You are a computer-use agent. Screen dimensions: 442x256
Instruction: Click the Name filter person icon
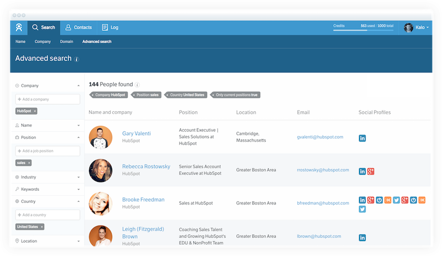tap(17, 126)
